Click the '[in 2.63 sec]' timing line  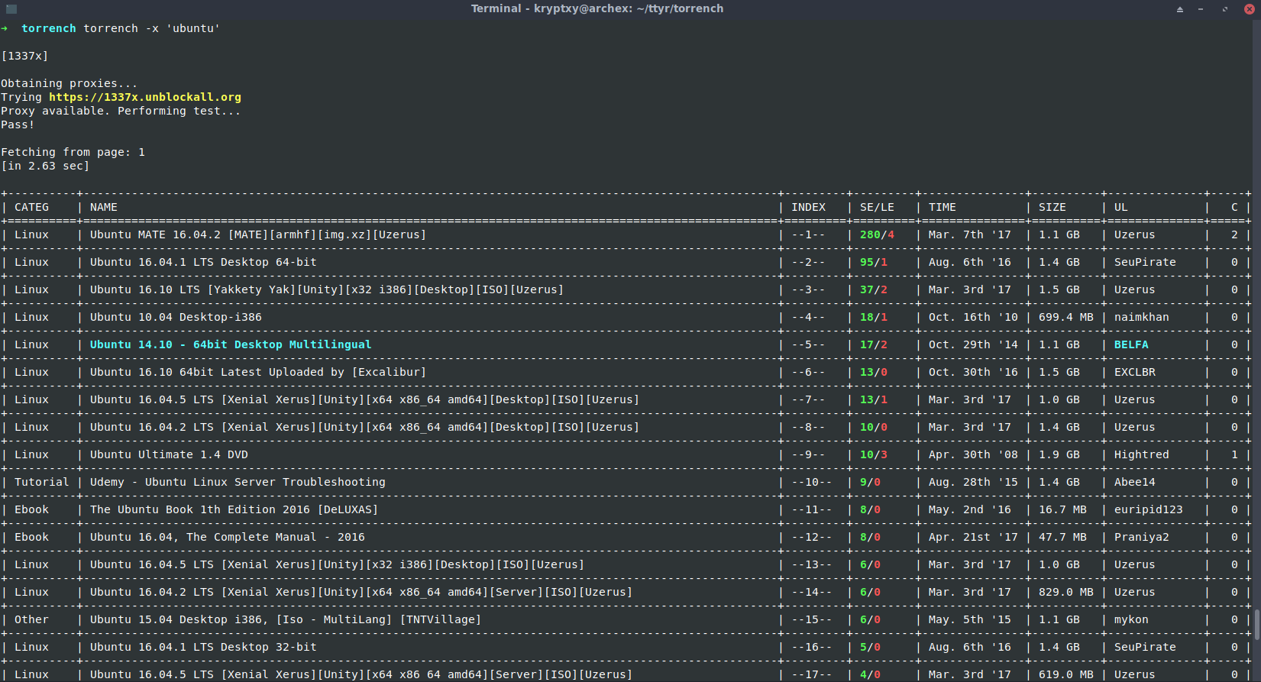(45, 166)
